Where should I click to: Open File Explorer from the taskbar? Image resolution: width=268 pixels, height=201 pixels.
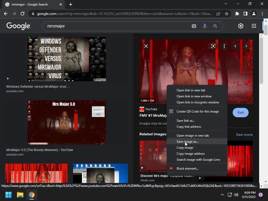coord(20,195)
